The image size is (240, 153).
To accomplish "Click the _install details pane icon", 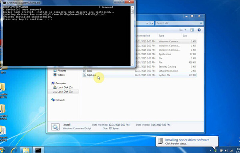I will (x=55, y=127).
